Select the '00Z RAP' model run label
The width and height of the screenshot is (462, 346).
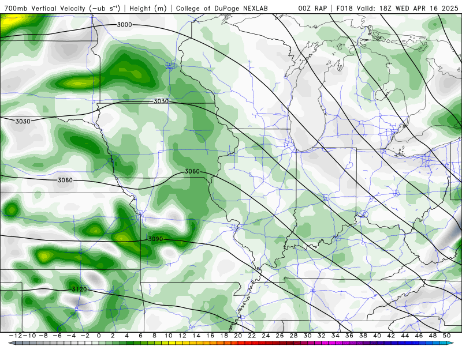[312, 8]
